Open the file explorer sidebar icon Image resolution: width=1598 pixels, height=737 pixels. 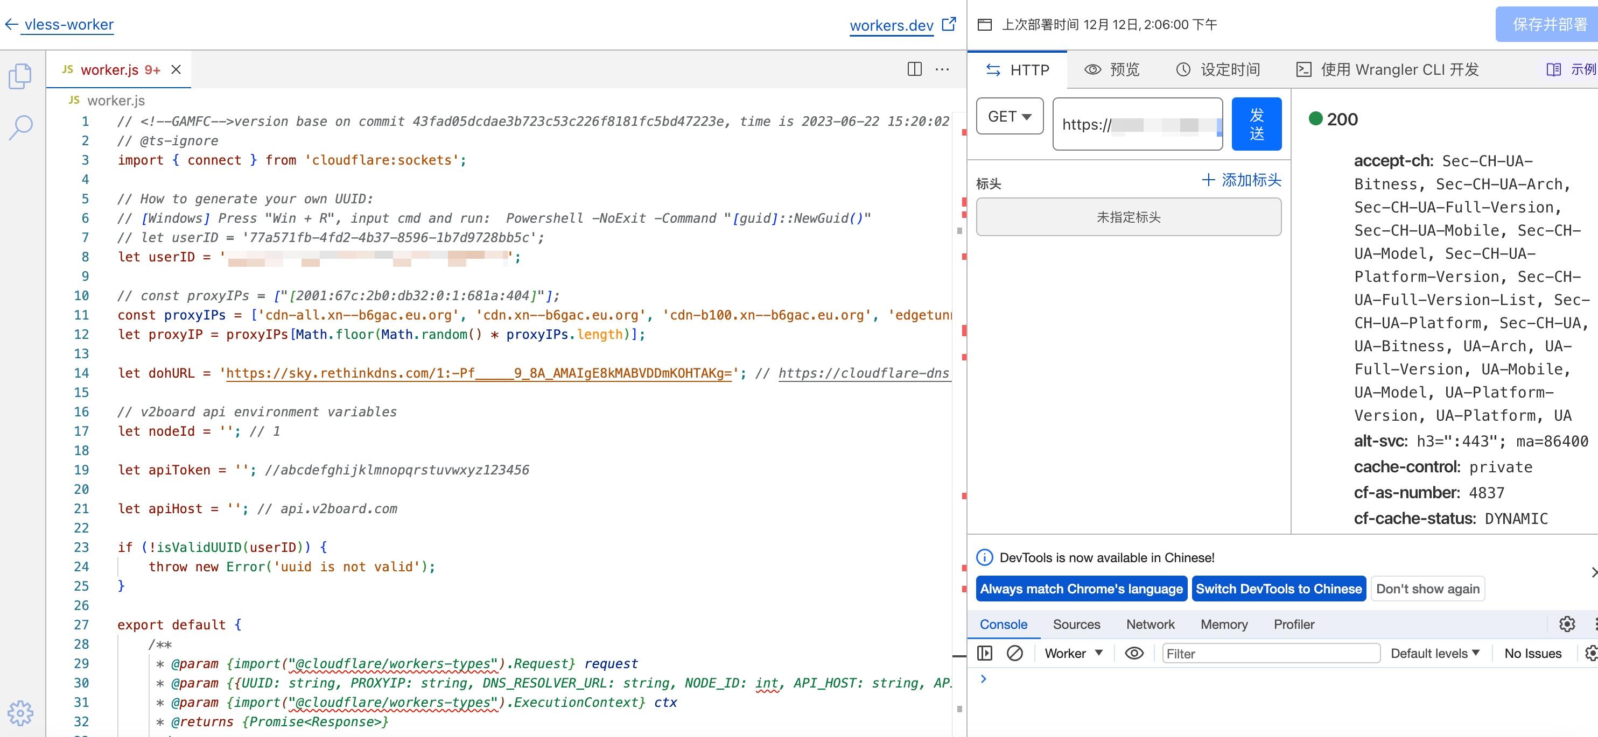[20, 77]
